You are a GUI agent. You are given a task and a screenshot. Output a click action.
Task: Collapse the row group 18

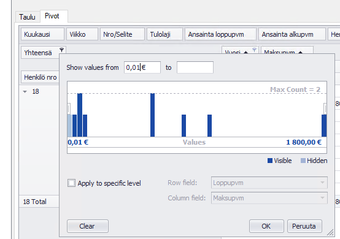click(x=25, y=92)
